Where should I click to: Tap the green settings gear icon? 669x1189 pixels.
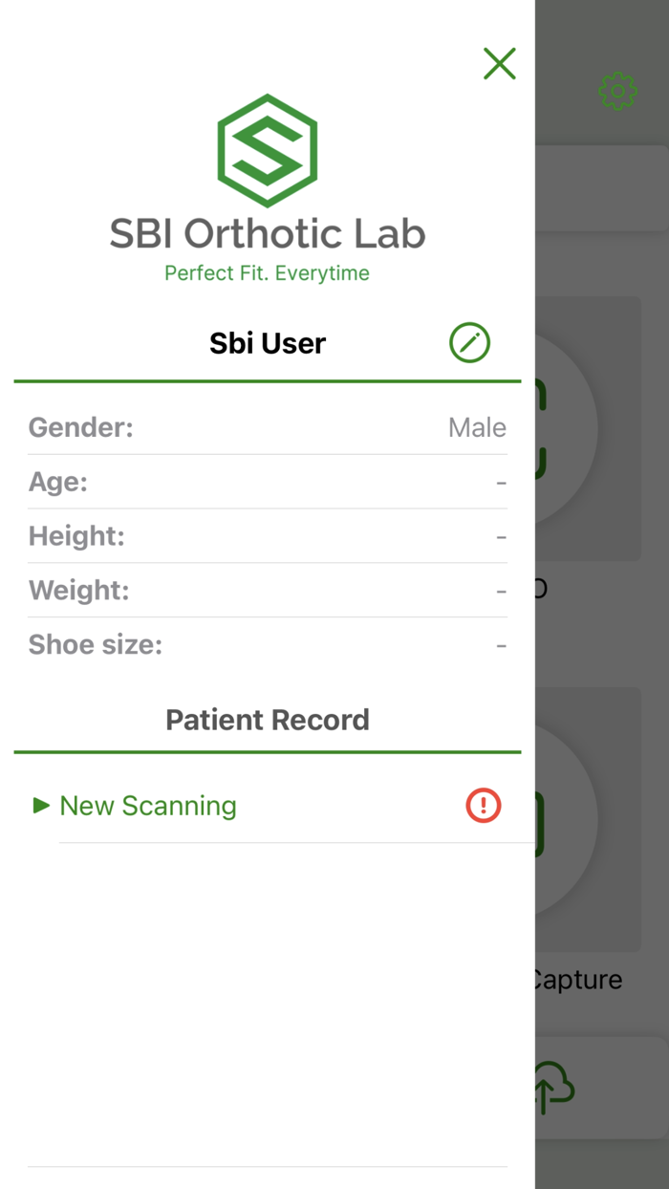(x=617, y=91)
